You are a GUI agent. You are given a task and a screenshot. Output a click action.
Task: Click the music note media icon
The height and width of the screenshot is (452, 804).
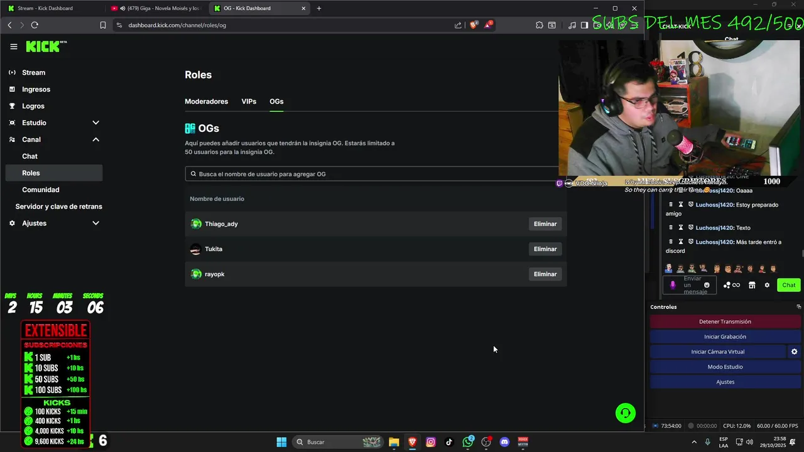[x=572, y=25]
